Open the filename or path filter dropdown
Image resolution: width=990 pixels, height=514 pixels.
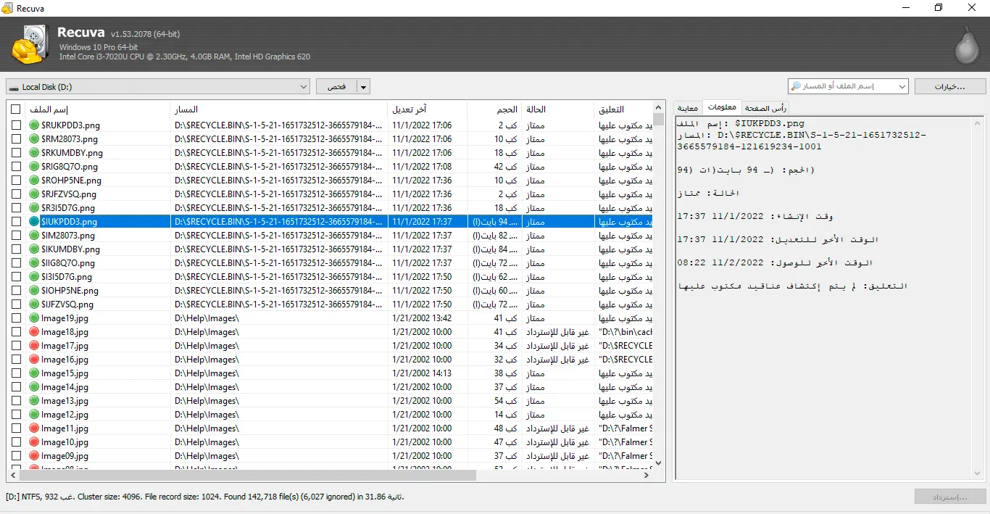[x=902, y=86]
